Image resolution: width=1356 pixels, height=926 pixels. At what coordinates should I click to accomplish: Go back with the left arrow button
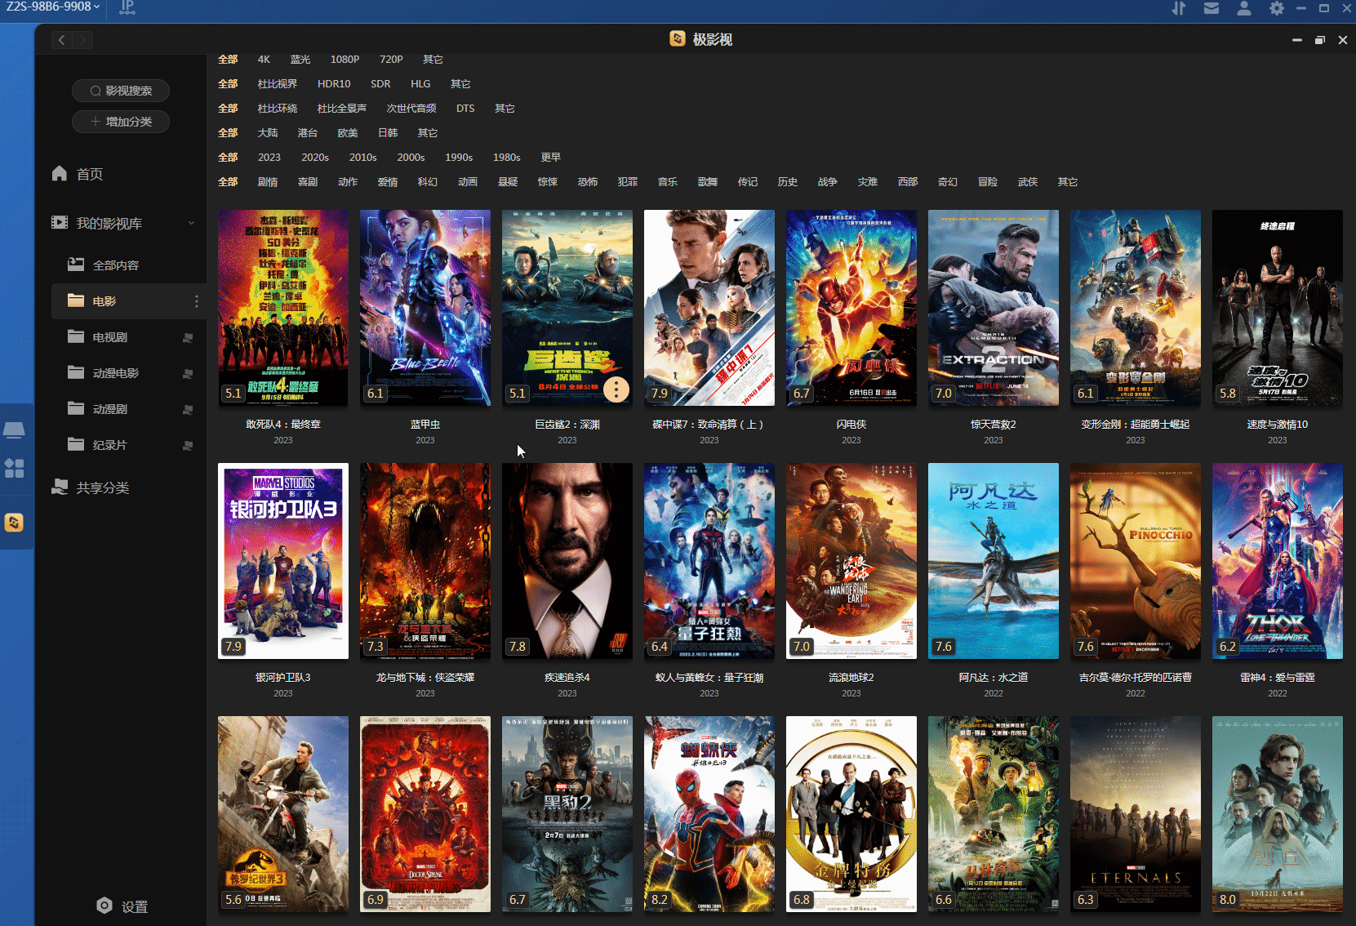click(x=62, y=39)
